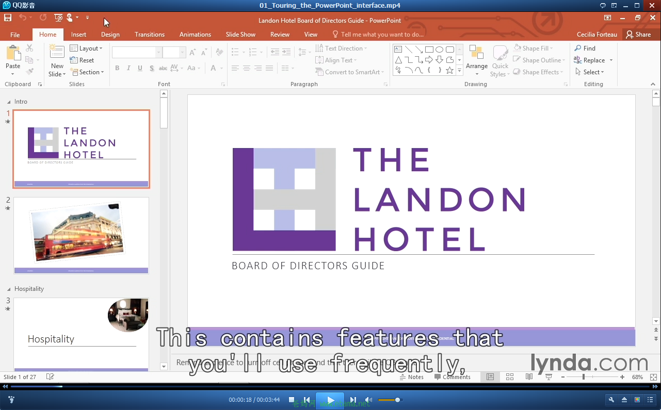Expand the shapes gallery More arrow
Viewport: 661px width, 410px height.
coord(459,71)
